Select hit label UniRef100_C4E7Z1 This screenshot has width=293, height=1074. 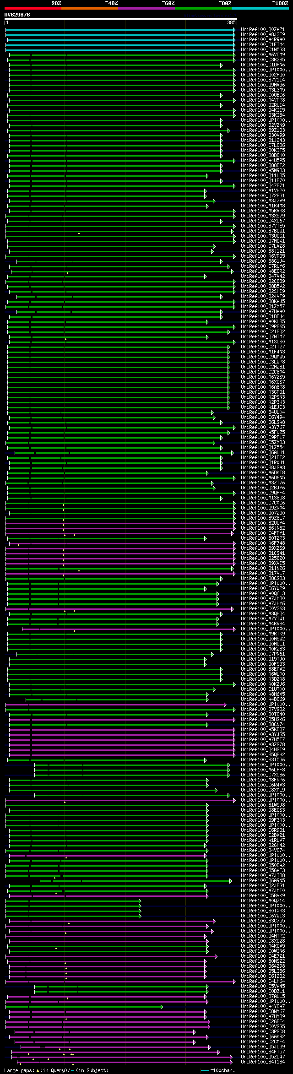[x=263, y=956]
